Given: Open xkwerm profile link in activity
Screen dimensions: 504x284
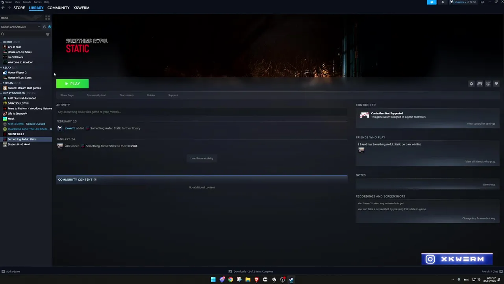Looking at the screenshot, I should (x=70, y=128).
